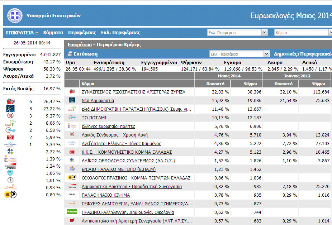Click the Επικράτεια breadcrumb link

[x=79, y=45]
